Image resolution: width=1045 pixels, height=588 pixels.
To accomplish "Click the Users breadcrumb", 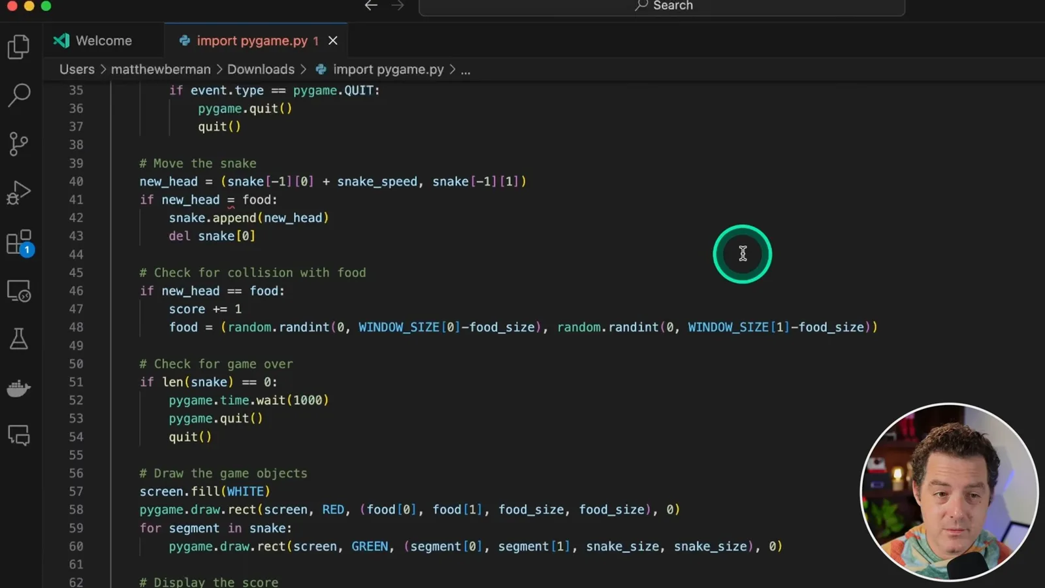I will 77,69.
